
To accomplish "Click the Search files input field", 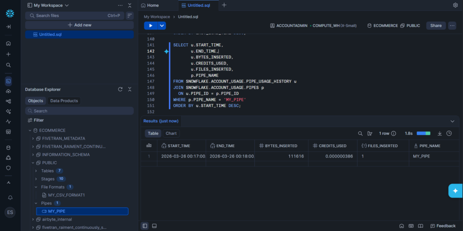I will 75,16.
